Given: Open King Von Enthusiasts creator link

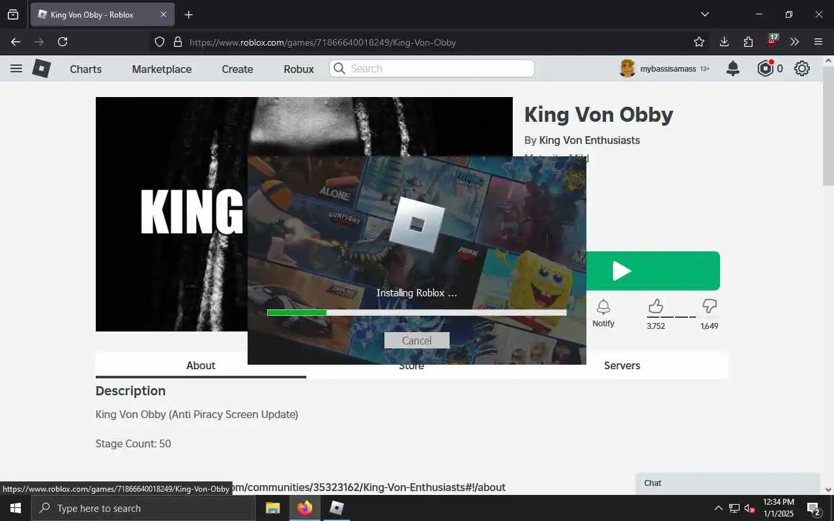Looking at the screenshot, I should point(590,140).
